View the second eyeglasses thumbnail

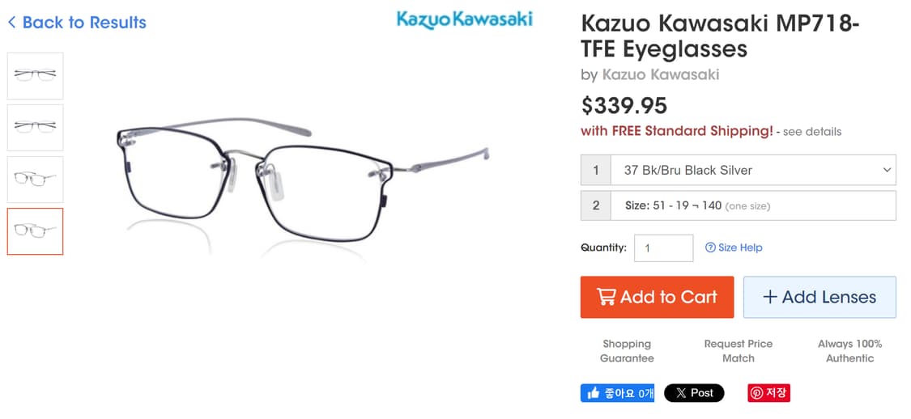35,128
